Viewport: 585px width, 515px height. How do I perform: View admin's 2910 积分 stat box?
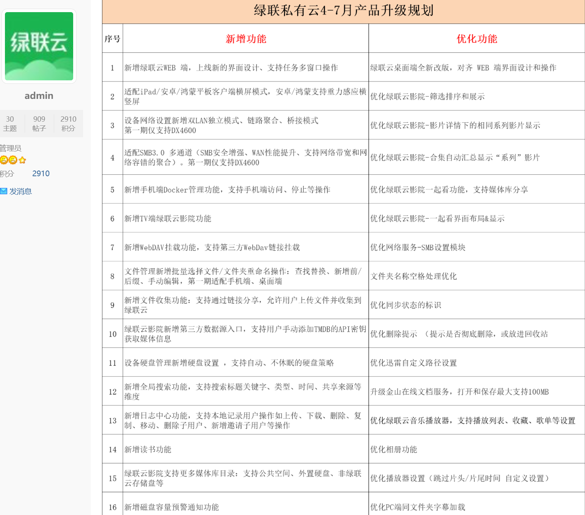pyautogui.click(x=68, y=124)
